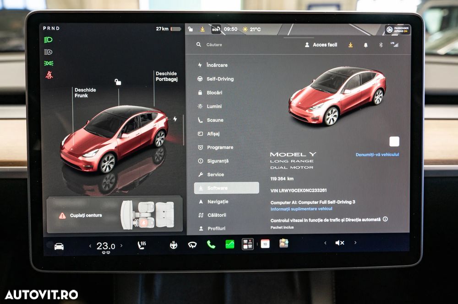Lower volume with left arrow
This screenshot has height=304, width=458.
coord(325,243)
